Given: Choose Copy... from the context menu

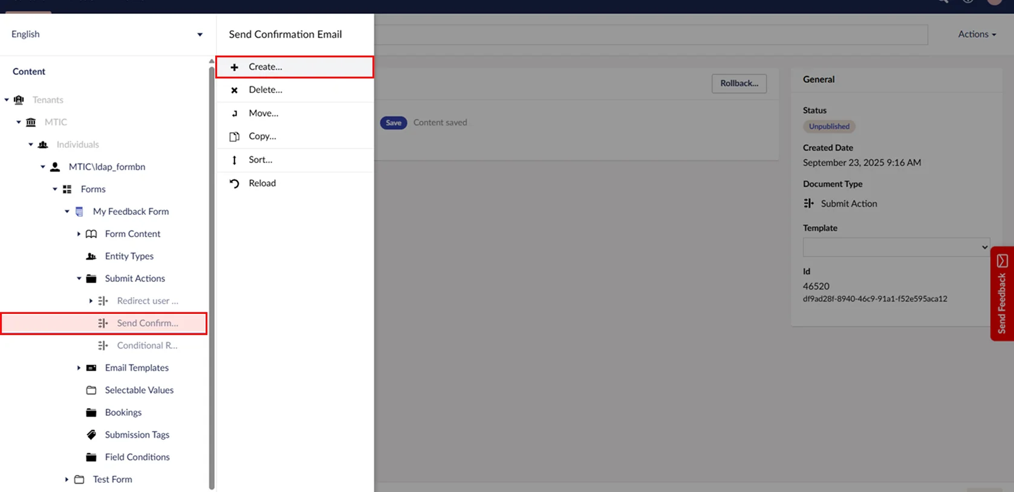Looking at the screenshot, I should (262, 136).
